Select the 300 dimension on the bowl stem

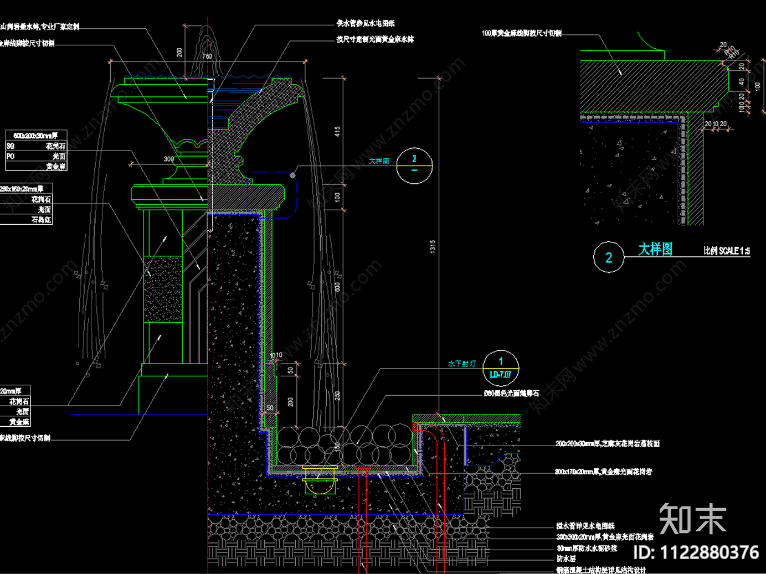point(168,159)
